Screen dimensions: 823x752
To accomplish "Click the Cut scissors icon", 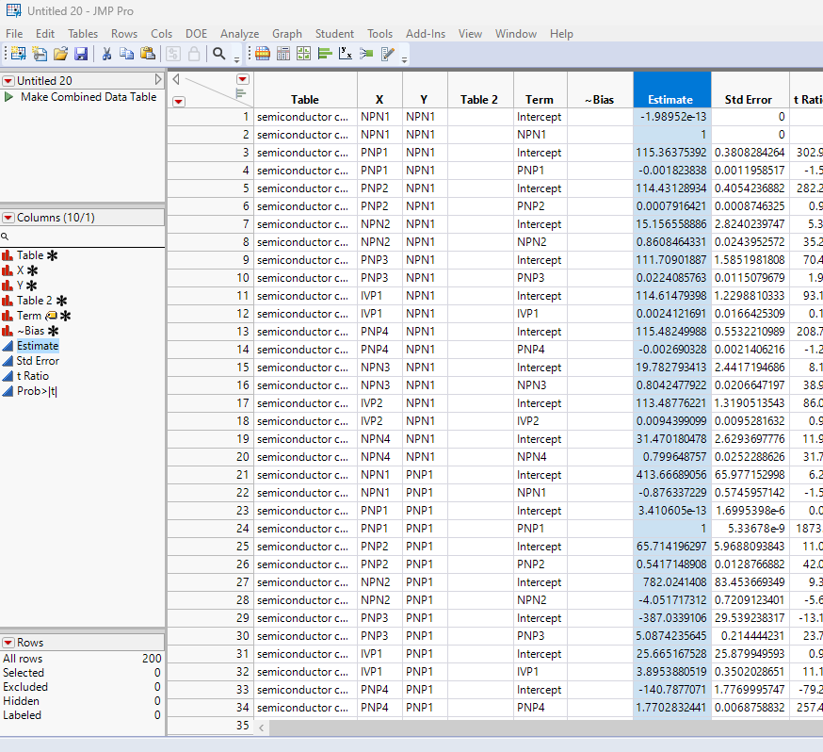I will point(106,54).
